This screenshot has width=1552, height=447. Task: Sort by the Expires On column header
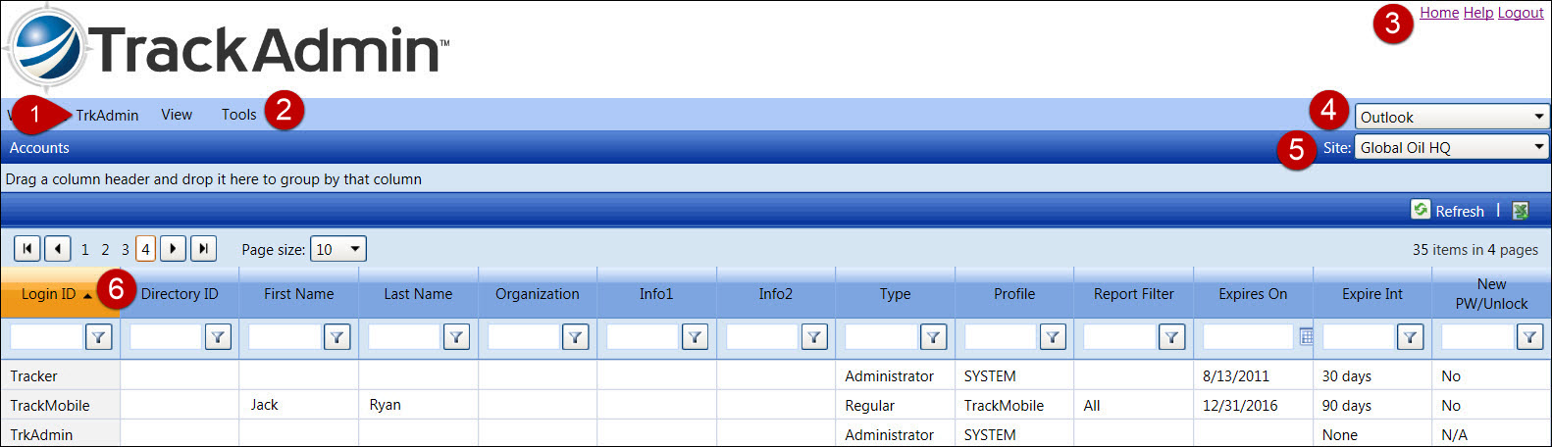(x=1253, y=293)
